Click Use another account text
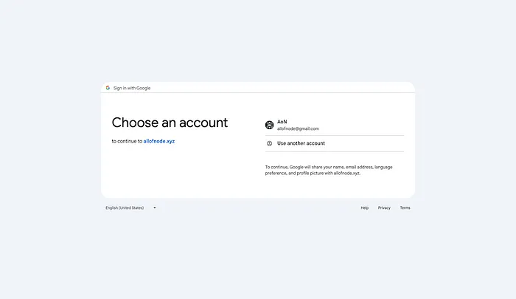The height and width of the screenshot is (299, 516). coord(301,143)
